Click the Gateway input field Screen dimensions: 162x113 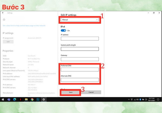(80, 59)
